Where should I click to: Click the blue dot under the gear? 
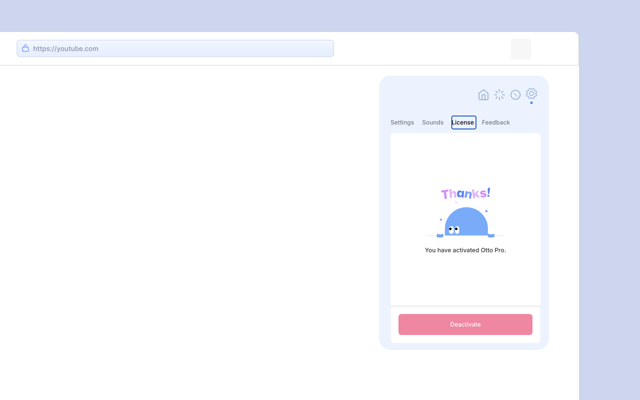pos(531,102)
